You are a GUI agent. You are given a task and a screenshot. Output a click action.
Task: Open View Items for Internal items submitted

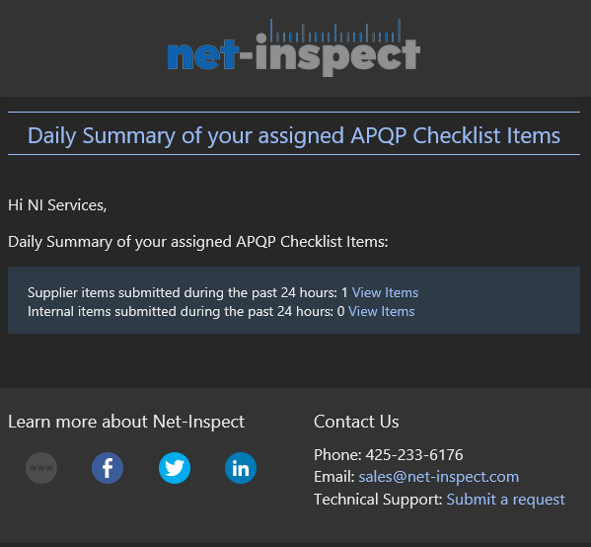coord(381,312)
